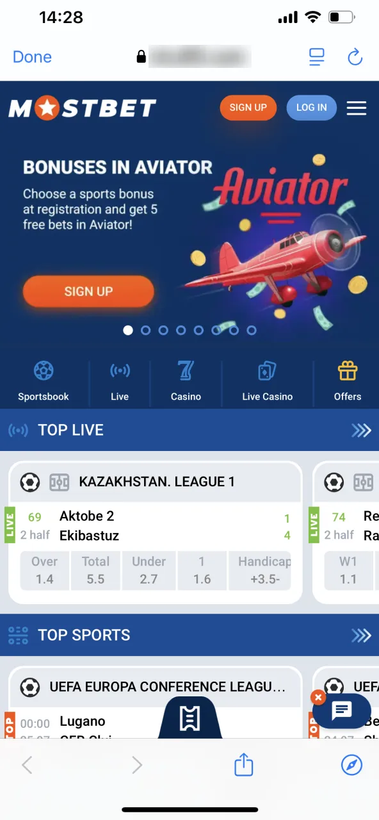Expand TOP SPORTS section with arrows
Screen dimensions: 379x820
(362, 635)
